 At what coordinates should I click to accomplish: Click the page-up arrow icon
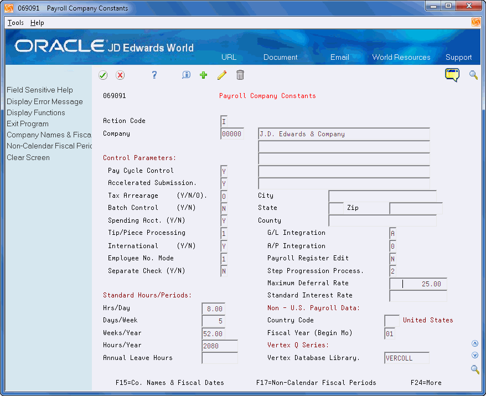coord(474,343)
